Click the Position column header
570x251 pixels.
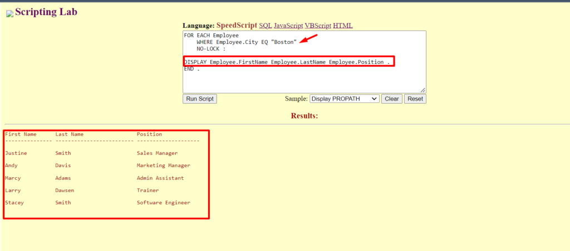[149, 134]
